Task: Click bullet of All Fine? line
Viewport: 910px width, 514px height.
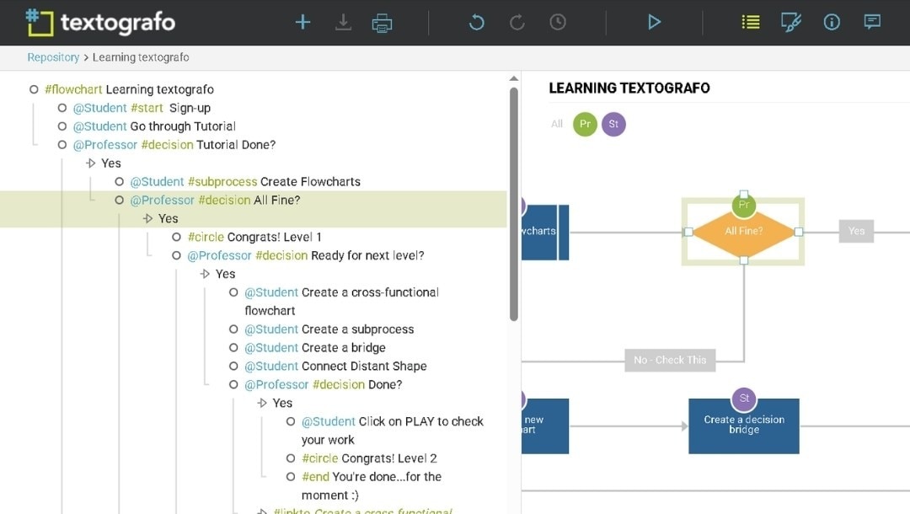Action: 119,201
